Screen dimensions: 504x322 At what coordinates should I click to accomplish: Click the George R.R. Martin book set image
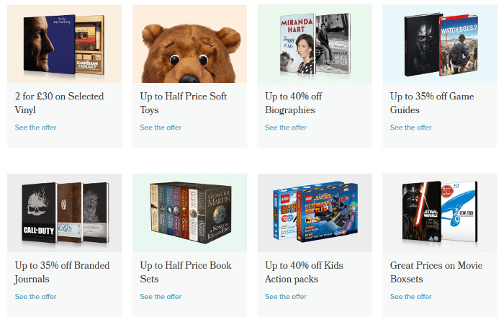point(189,213)
